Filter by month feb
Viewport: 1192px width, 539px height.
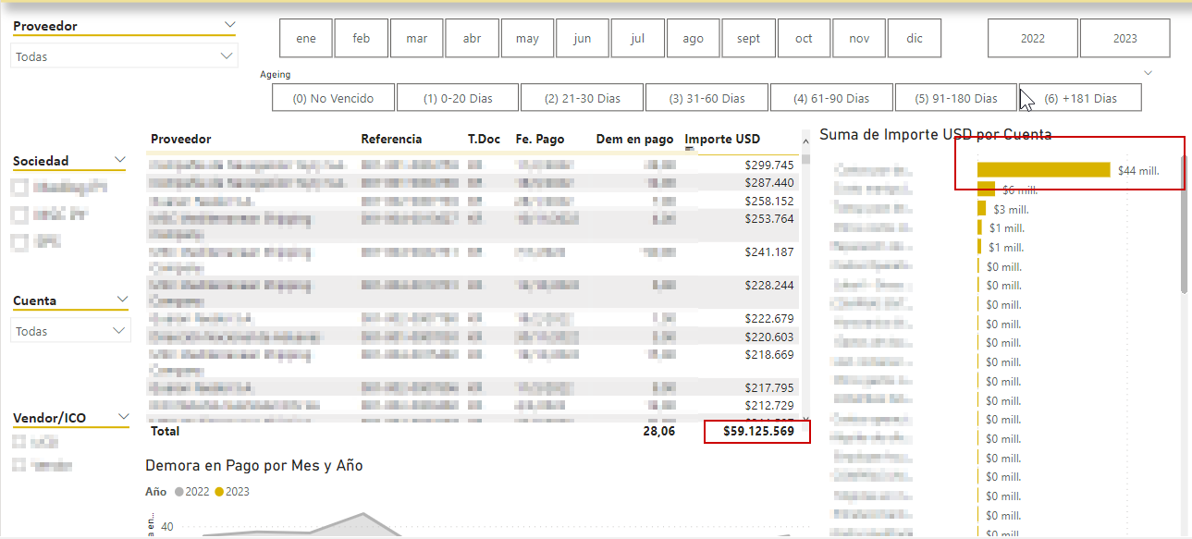(362, 38)
